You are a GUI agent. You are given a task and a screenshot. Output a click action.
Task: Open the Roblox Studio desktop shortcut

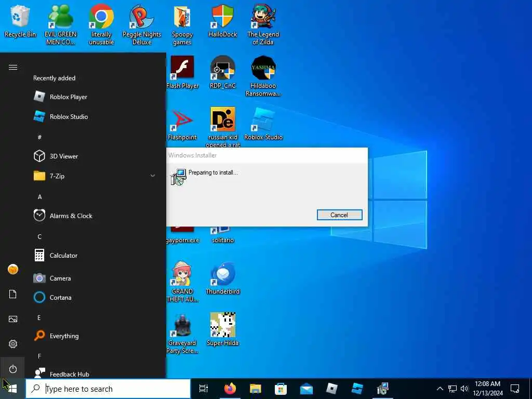[x=263, y=124]
